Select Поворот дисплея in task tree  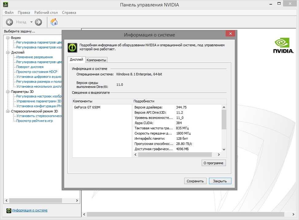click(x=30, y=67)
